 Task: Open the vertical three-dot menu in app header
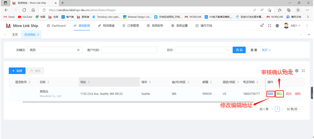[307, 26]
